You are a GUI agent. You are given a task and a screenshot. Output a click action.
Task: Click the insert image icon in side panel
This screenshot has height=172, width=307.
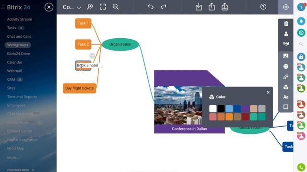[286, 56]
